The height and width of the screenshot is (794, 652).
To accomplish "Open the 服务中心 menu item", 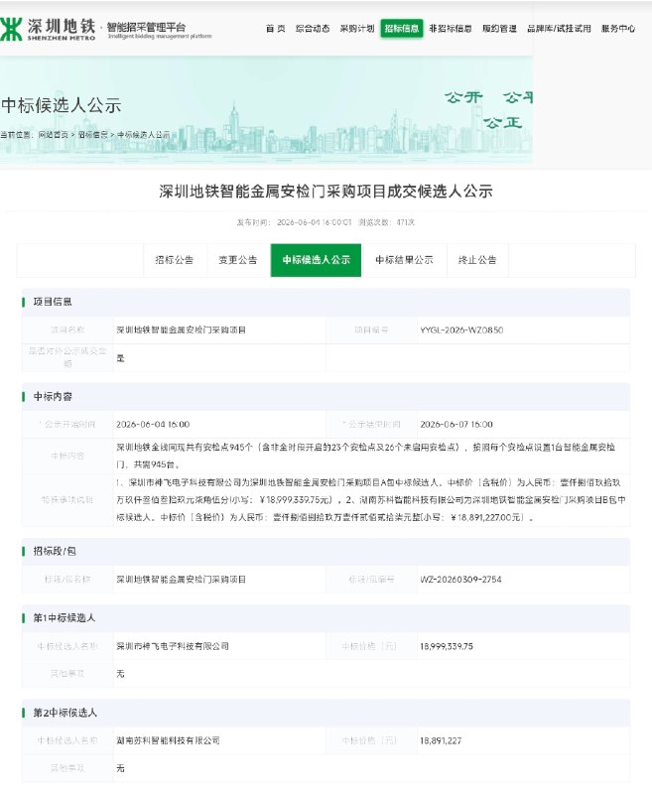I will (x=618, y=29).
